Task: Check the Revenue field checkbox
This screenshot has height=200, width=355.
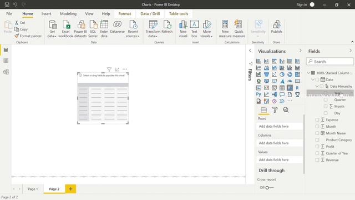Action: coord(317,160)
